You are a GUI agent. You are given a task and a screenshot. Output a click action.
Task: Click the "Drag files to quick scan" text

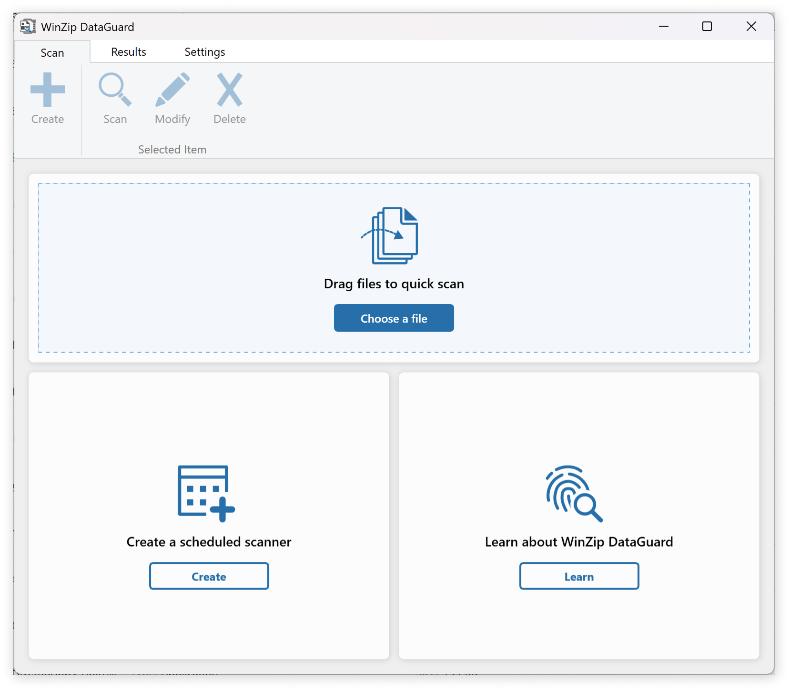394,284
